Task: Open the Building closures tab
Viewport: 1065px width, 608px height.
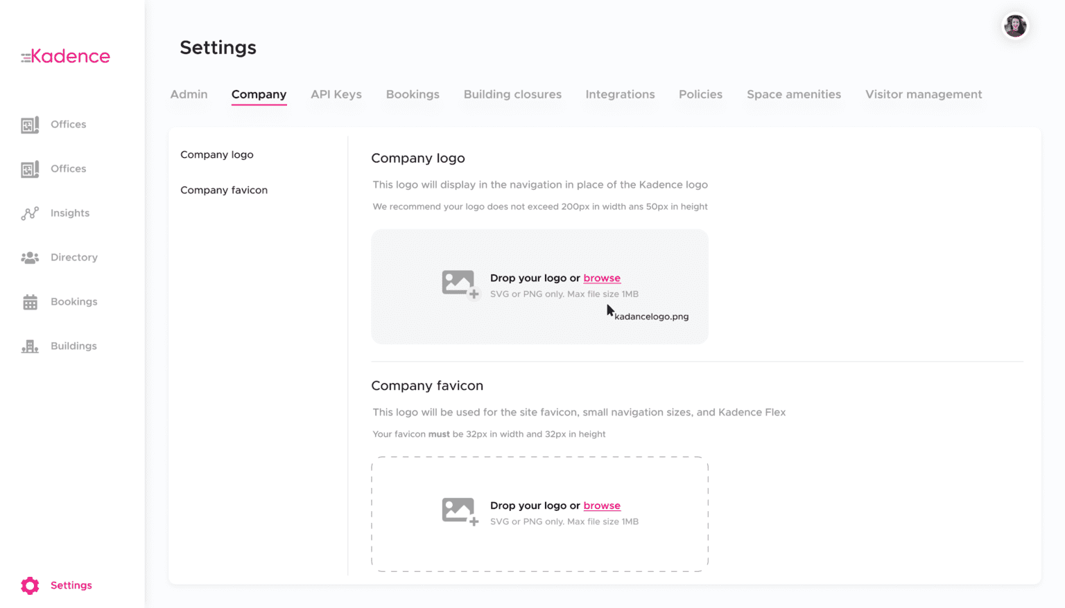Action: click(x=512, y=94)
